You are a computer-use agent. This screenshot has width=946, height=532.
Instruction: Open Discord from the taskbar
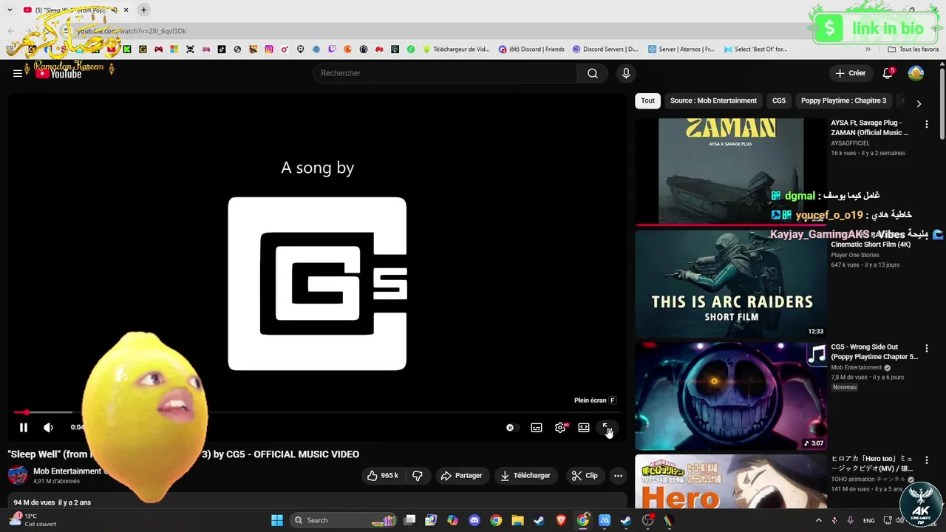coord(474,520)
